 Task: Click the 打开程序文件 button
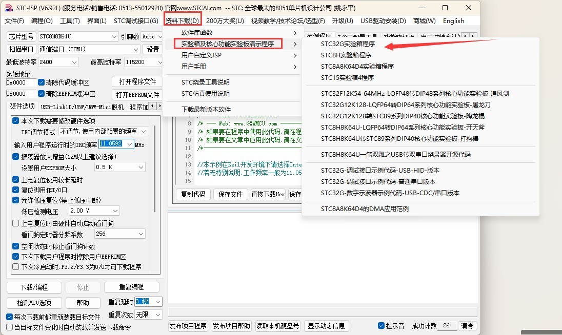137,81
